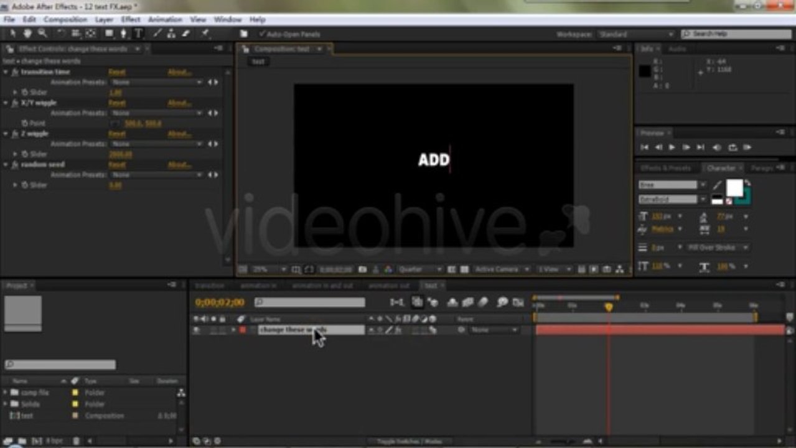Reset the transition time effect
This screenshot has height=448, width=796.
coord(116,72)
